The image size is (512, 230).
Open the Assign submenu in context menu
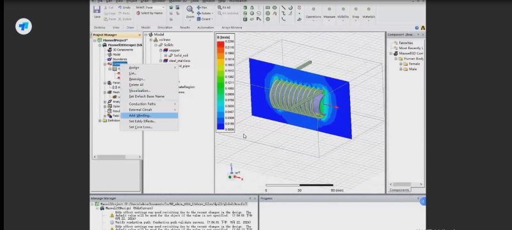(149, 68)
